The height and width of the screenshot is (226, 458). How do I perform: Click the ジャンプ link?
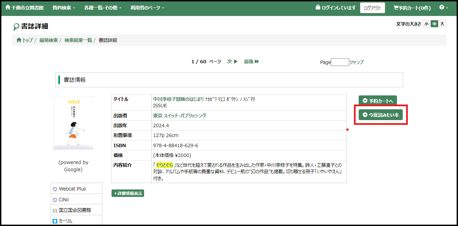(356, 62)
